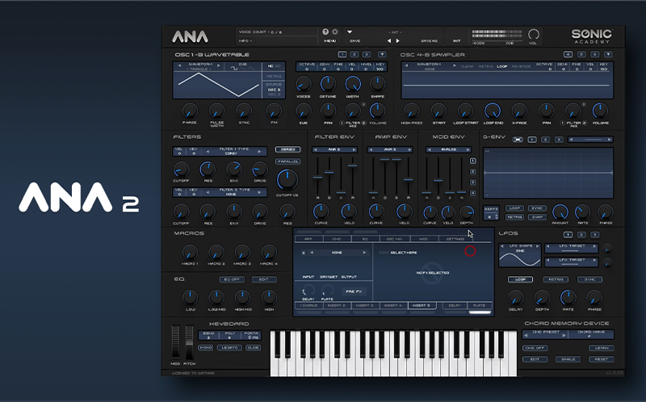This screenshot has width=646, height=402.
Task: Select next OSC wavetable waveform arrow
Action: tap(218, 65)
